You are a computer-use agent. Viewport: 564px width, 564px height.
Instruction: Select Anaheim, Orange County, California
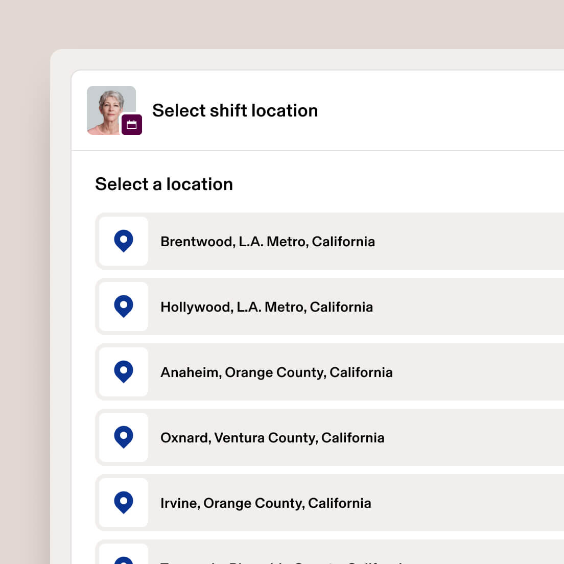coord(276,372)
